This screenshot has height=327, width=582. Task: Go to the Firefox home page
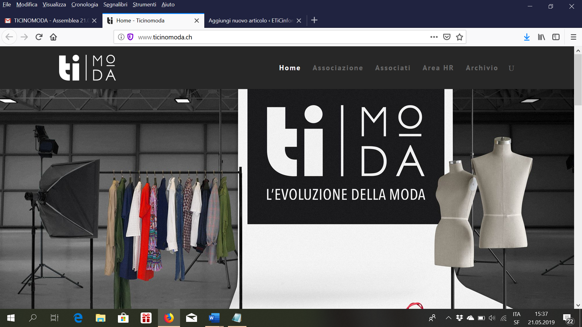point(53,37)
